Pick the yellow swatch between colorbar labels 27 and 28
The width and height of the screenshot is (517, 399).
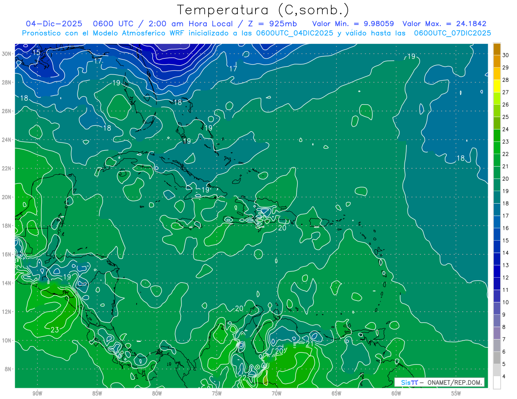497,86
